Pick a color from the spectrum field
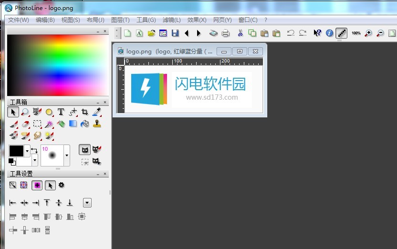Image resolution: width=397 pixels, height=249 pixels. tap(58, 65)
